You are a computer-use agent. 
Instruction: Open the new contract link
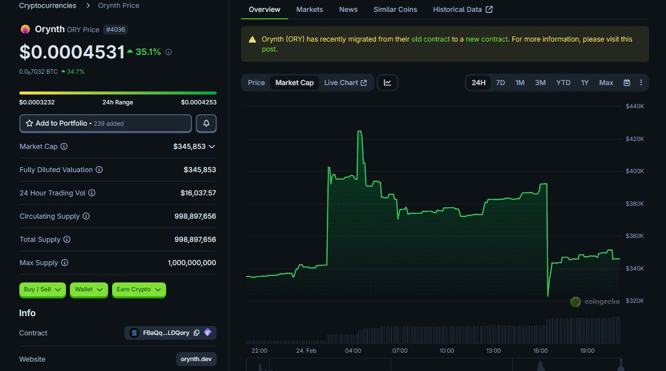click(487, 39)
